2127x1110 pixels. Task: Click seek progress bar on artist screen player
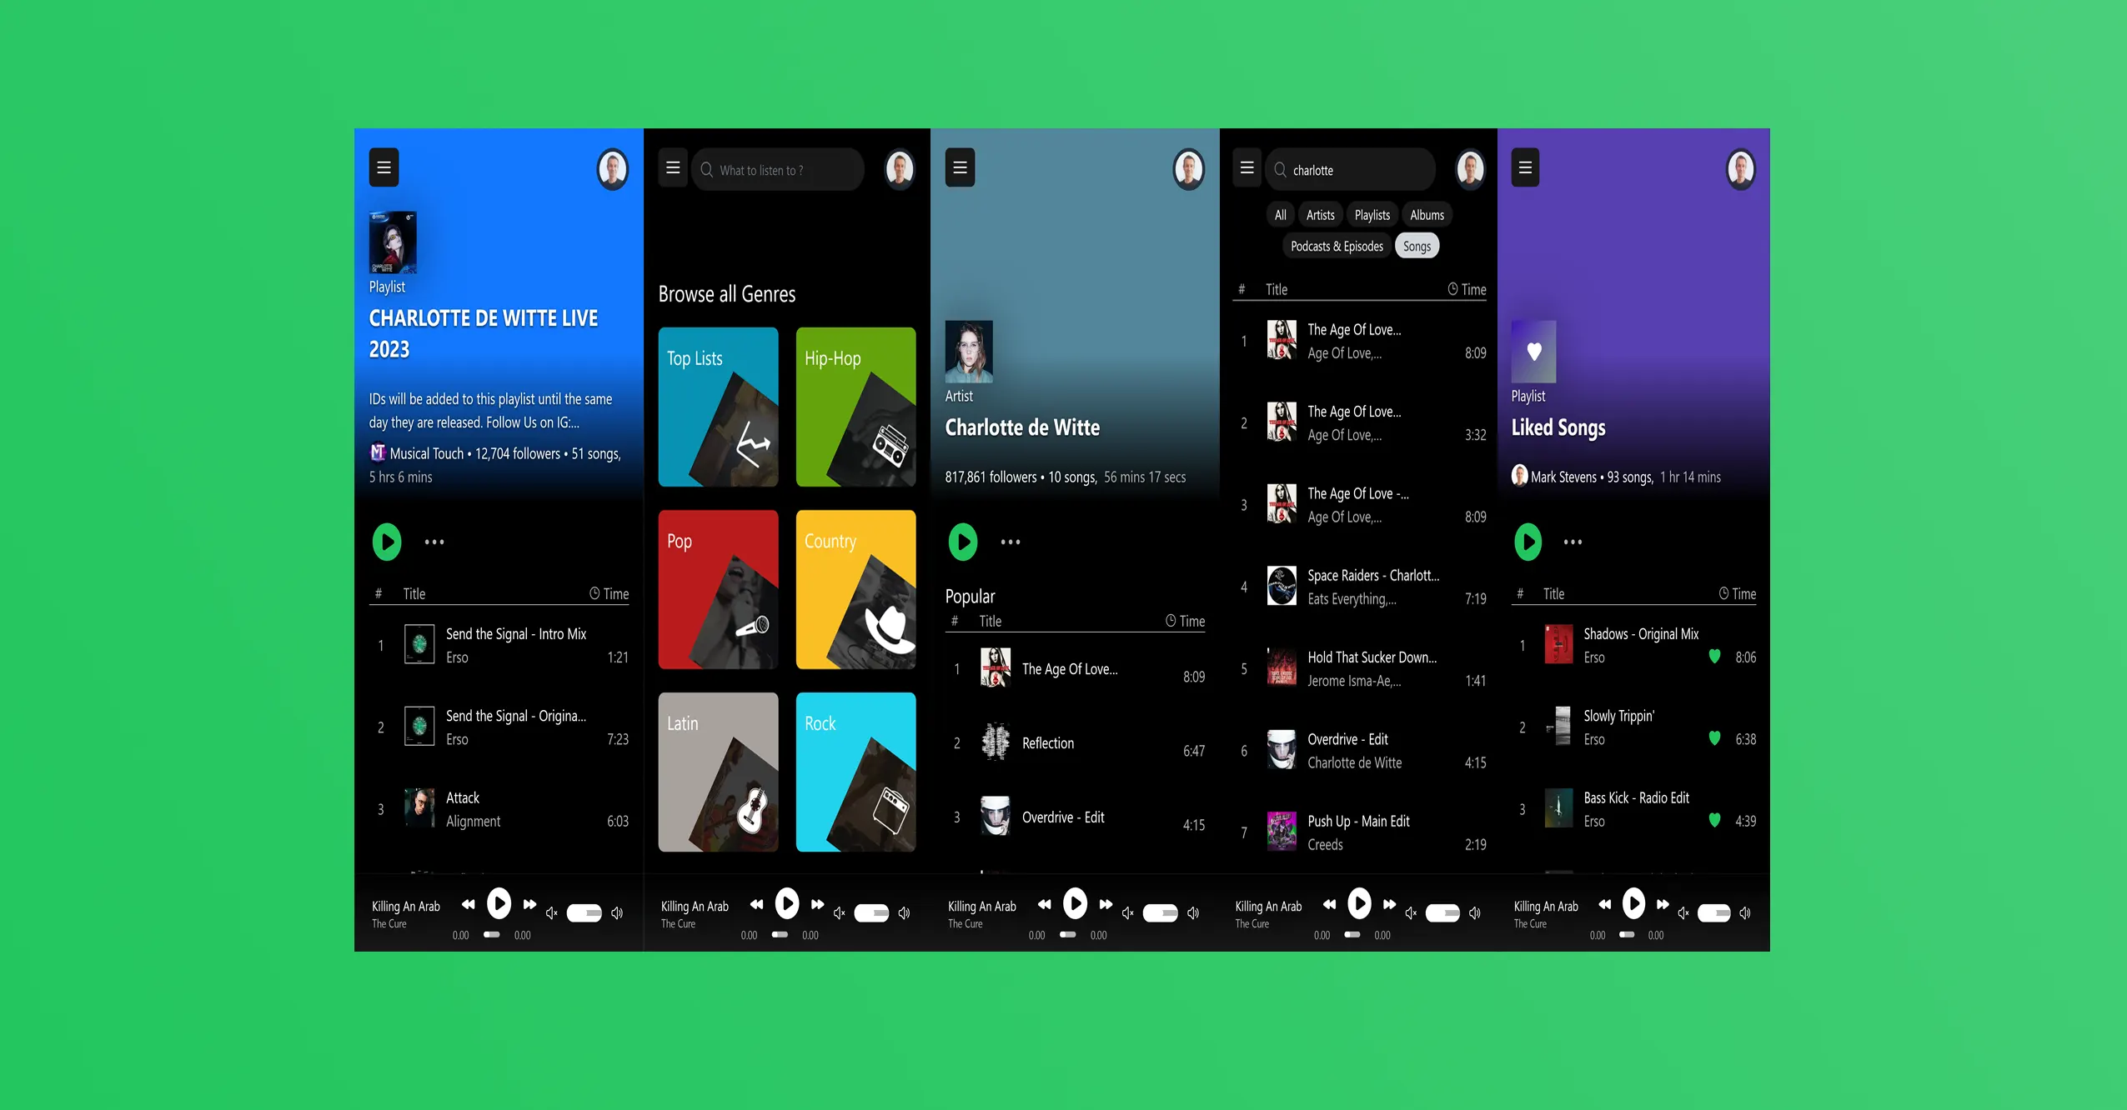tap(1067, 935)
